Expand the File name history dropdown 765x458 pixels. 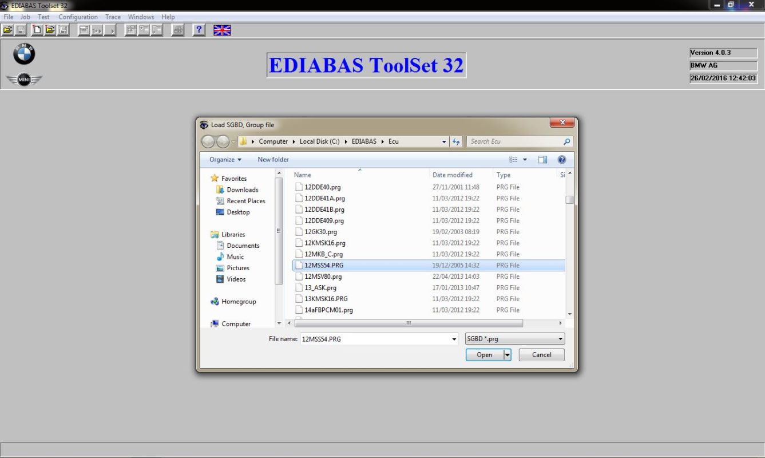[x=454, y=339]
